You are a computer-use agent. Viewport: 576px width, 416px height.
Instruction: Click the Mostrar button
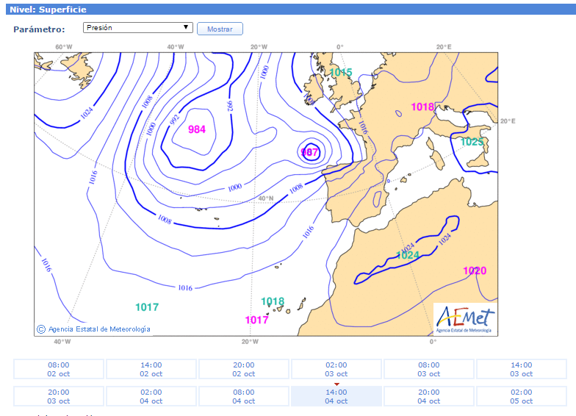(x=220, y=29)
